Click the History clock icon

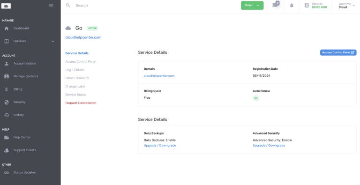(x=7, y=115)
